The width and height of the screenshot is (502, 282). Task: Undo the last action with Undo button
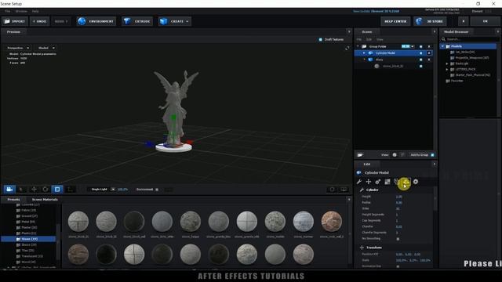click(x=40, y=21)
